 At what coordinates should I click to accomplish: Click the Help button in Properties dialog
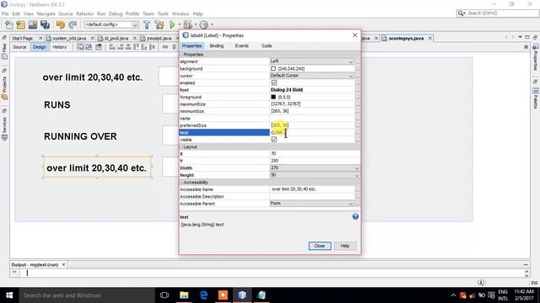[345, 246]
